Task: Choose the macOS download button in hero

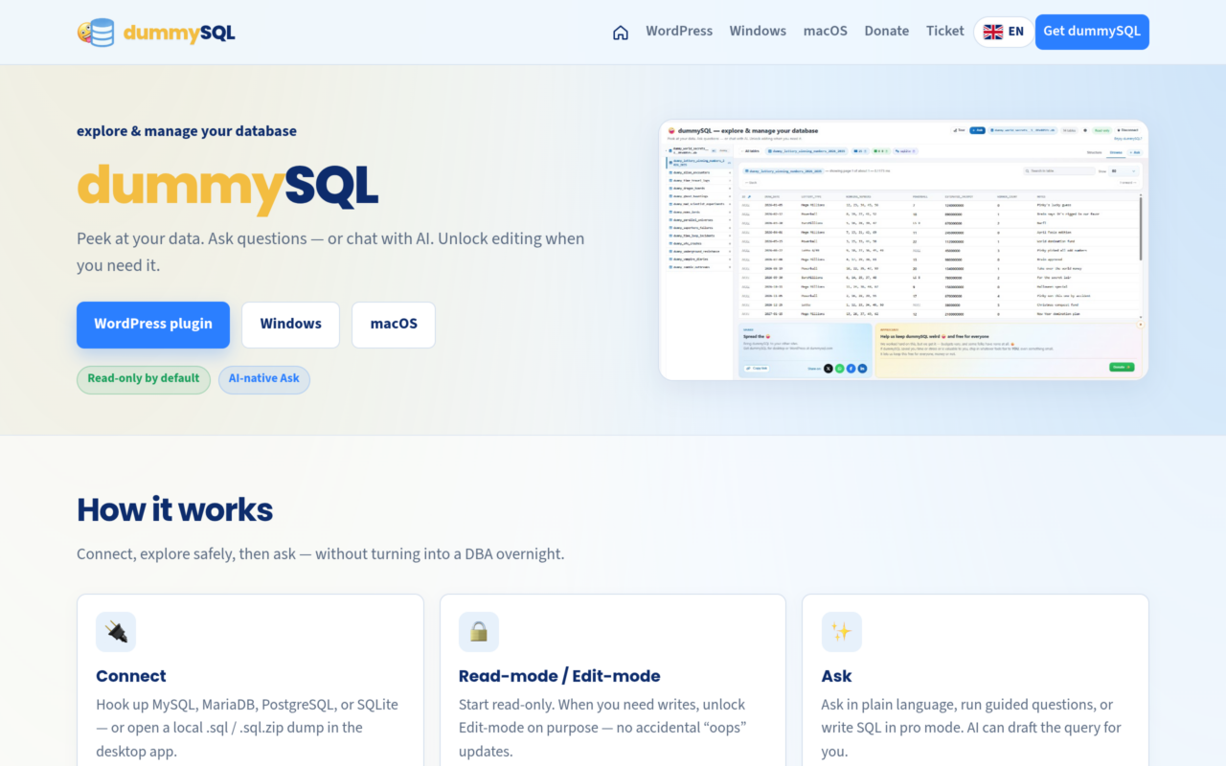Action: tap(394, 325)
